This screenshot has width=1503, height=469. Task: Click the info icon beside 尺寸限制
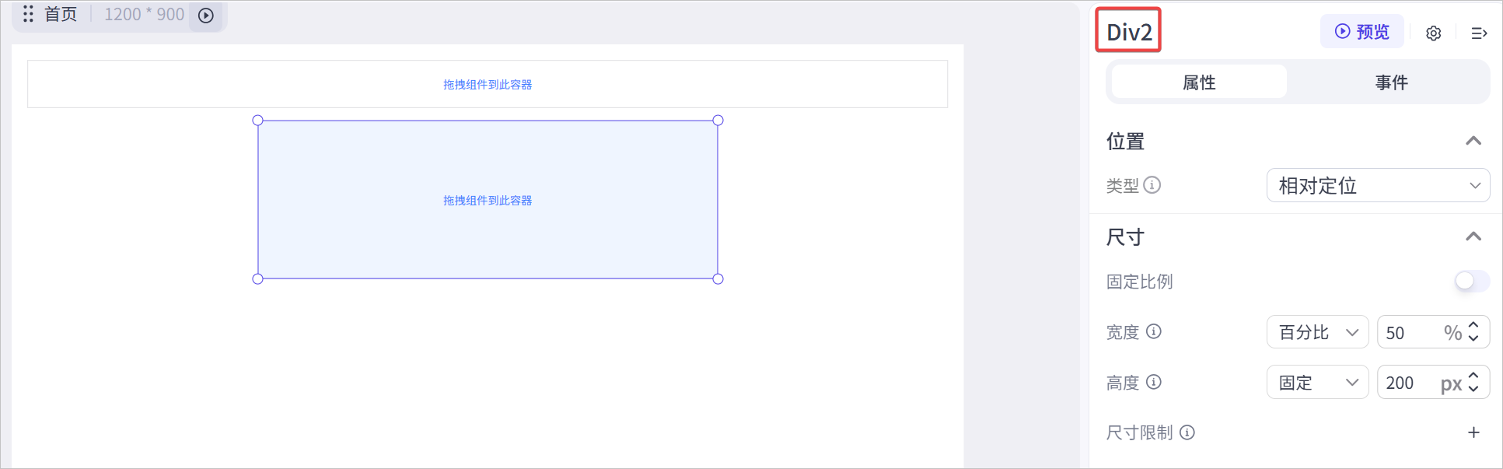[x=1187, y=432]
